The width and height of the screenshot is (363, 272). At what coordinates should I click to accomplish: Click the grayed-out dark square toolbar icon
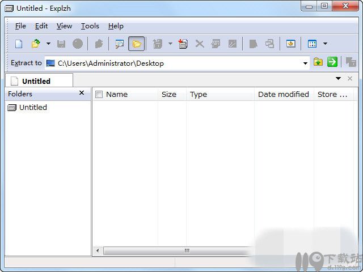click(x=233, y=44)
